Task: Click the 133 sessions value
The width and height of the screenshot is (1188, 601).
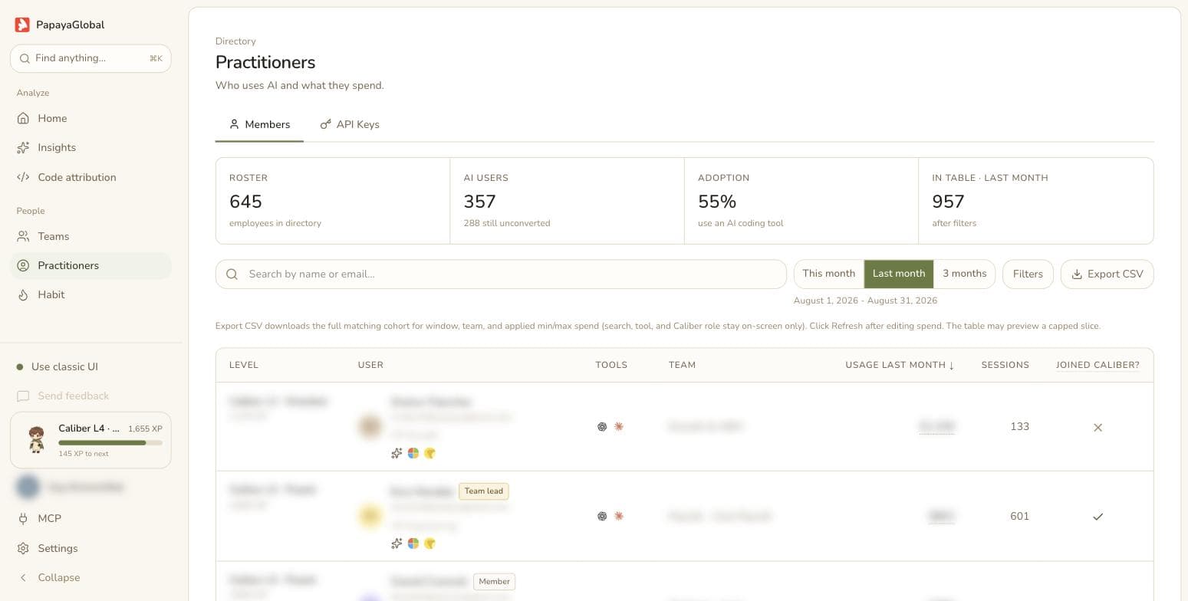Action: 1019,426
